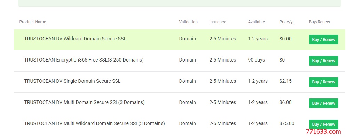Buy or renew DV Wildcard Domain SSL
Viewport: 346px width, 138px height.
point(323,40)
